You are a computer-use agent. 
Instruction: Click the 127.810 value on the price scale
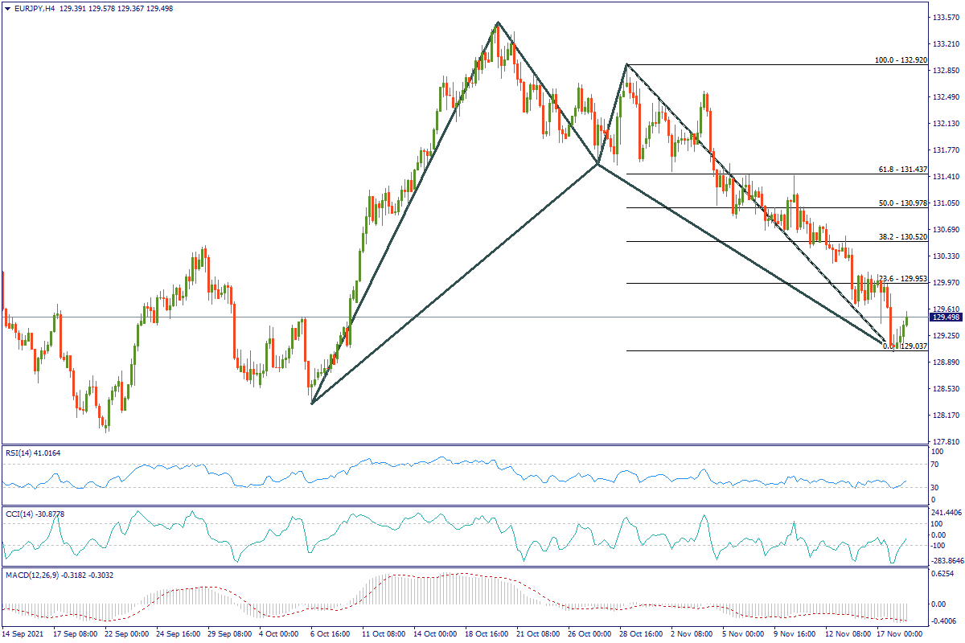pos(945,442)
